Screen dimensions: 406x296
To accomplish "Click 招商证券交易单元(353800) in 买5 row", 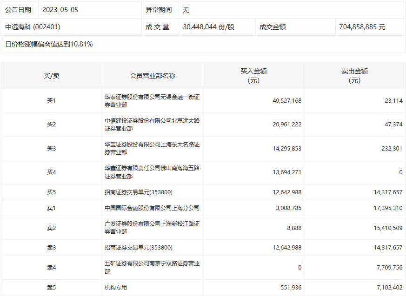I will click(x=139, y=192).
